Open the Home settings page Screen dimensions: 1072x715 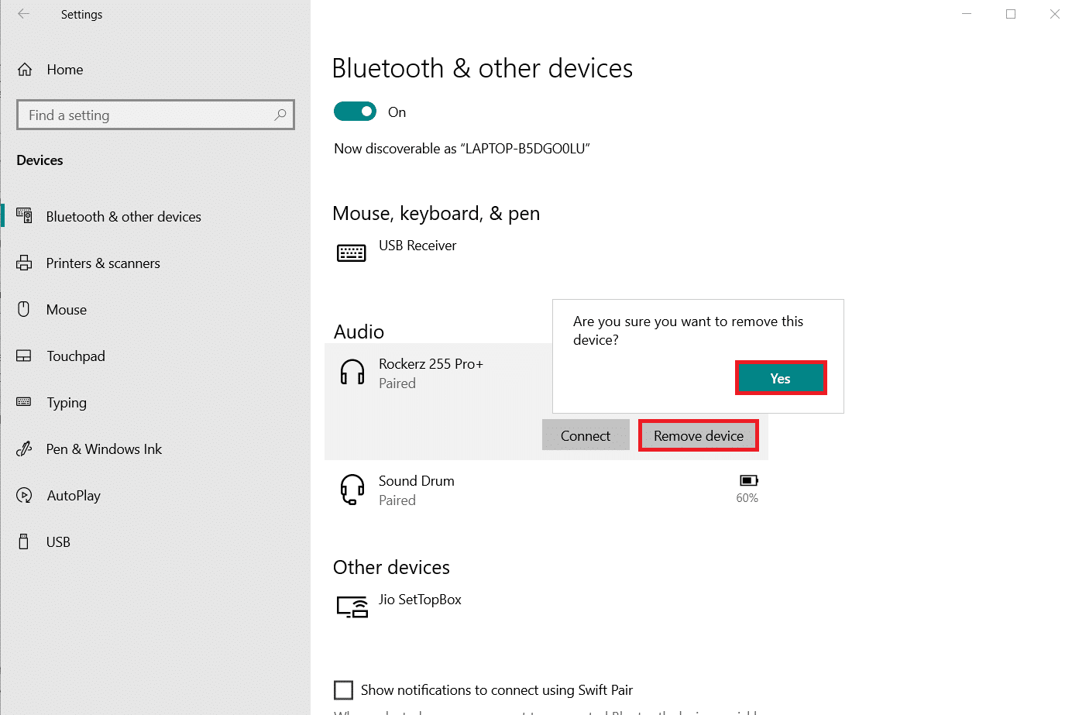(x=65, y=70)
